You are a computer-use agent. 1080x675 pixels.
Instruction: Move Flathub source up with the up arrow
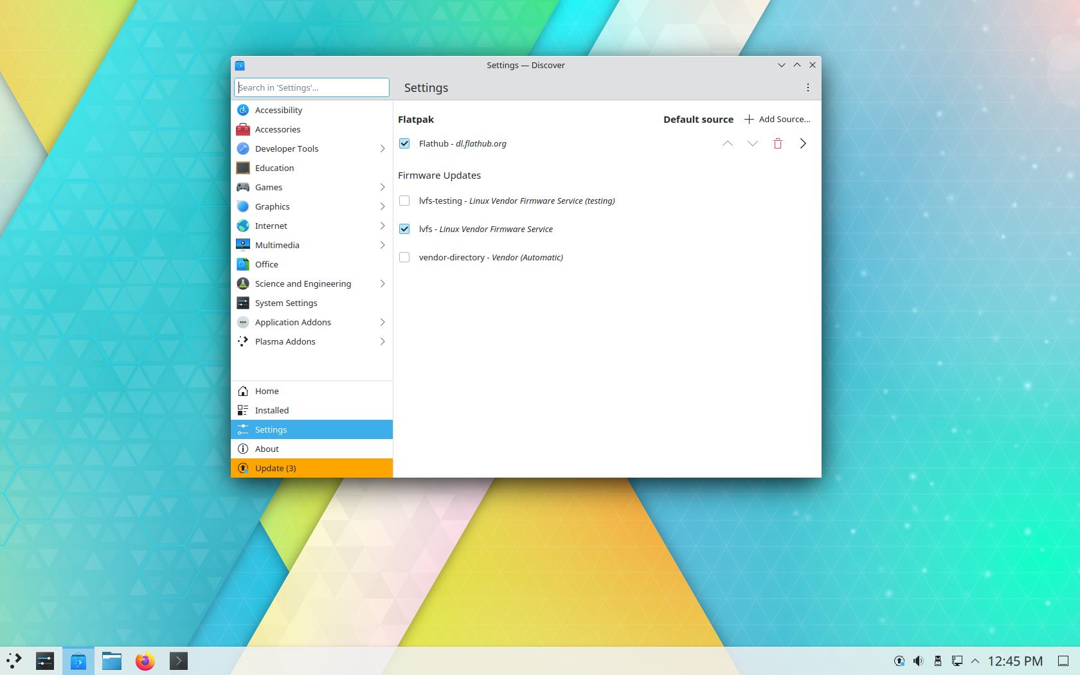728,143
